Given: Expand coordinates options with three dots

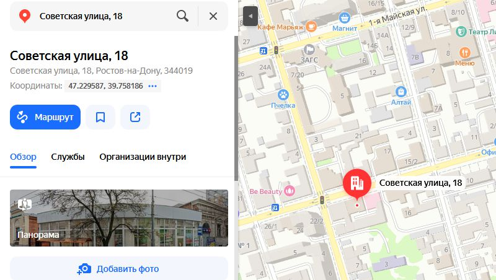Looking at the screenshot, I should coord(153,86).
